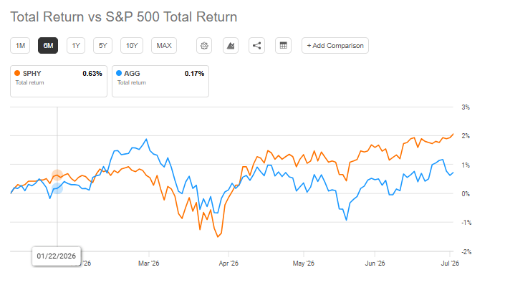Choose the 10Y time range
505x285 pixels.
point(132,46)
